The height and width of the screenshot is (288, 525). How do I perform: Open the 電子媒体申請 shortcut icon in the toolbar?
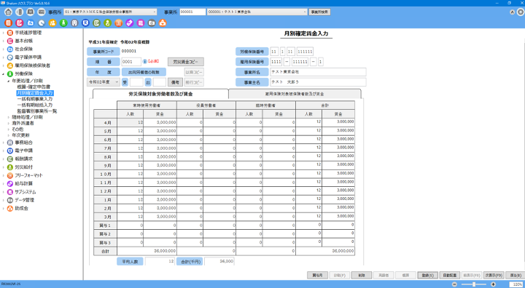click(42, 23)
